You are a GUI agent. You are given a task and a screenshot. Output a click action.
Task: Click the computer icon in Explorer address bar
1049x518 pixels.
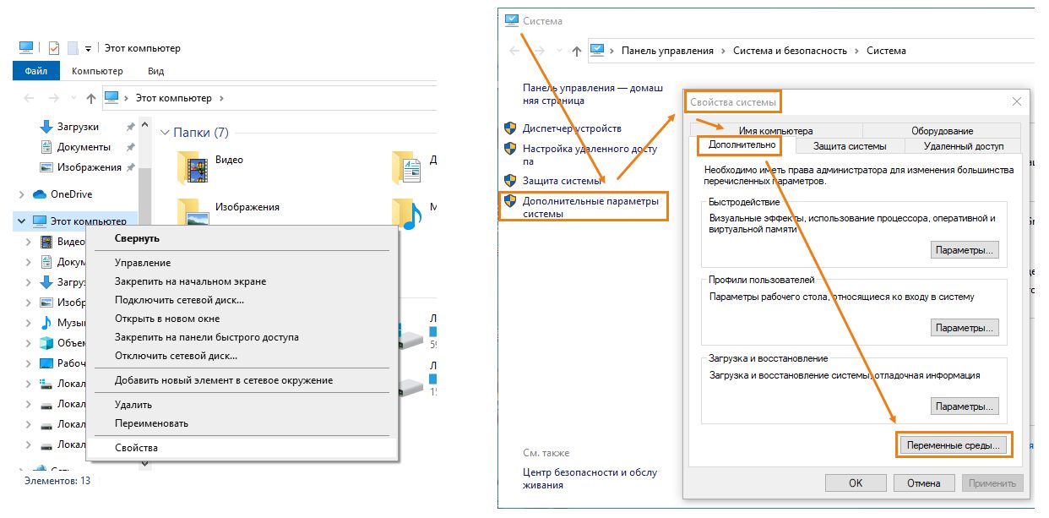click(111, 97)
